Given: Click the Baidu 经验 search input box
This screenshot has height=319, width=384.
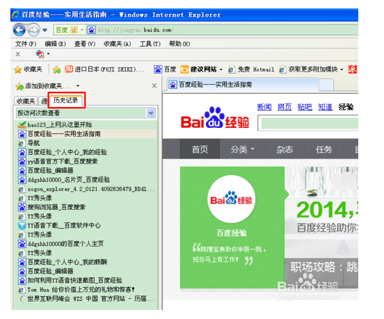Looking at the screenshot, I should 308,123.
